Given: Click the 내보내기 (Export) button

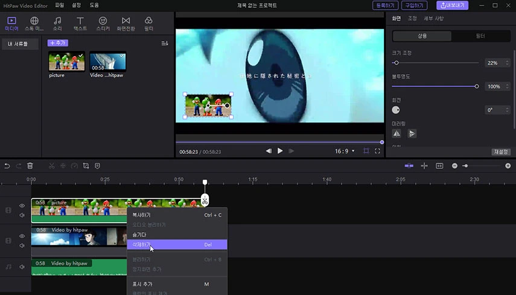Looking at the screenshot, I should point(452,5).
